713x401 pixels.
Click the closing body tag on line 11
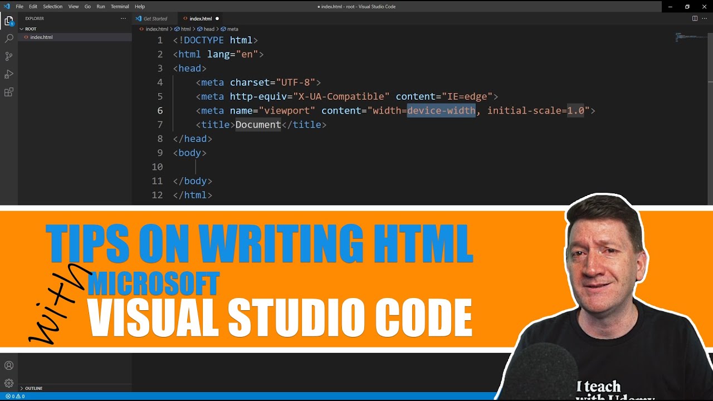tap(192, 181)
